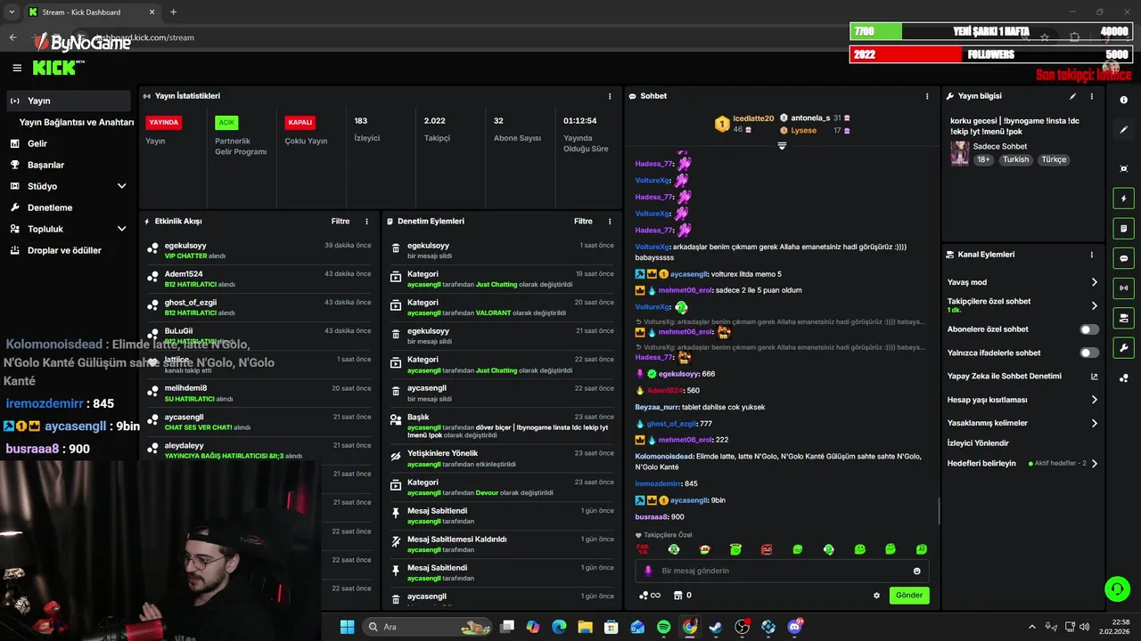Click the green Gönder send button
This screenshot has width=1141, height=641.
(909, 596)
